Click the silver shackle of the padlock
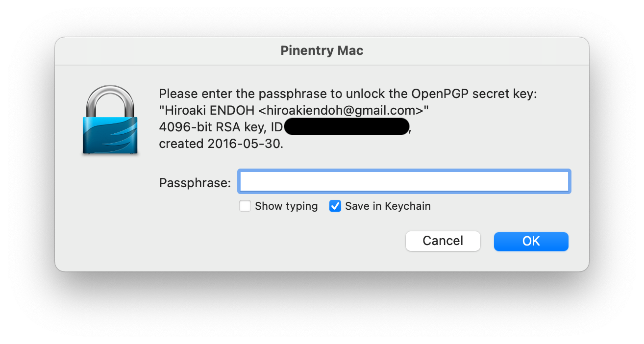This screenshot has width=644, height=344. [x=110, y=100]
